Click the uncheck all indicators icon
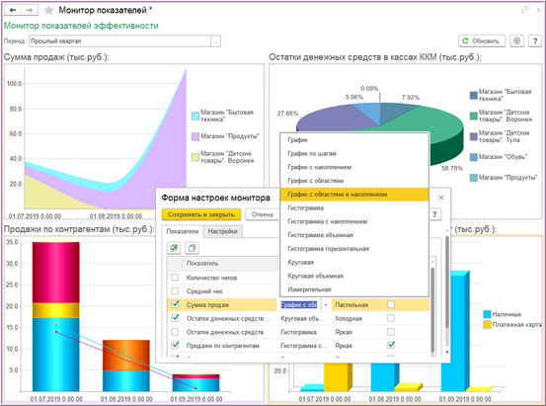 (192, 248)
